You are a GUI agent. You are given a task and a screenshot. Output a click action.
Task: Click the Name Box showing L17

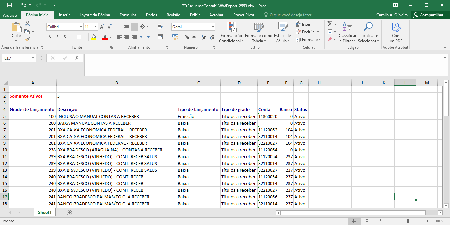point(16,58)
